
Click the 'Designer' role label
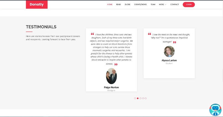(111, 90)
